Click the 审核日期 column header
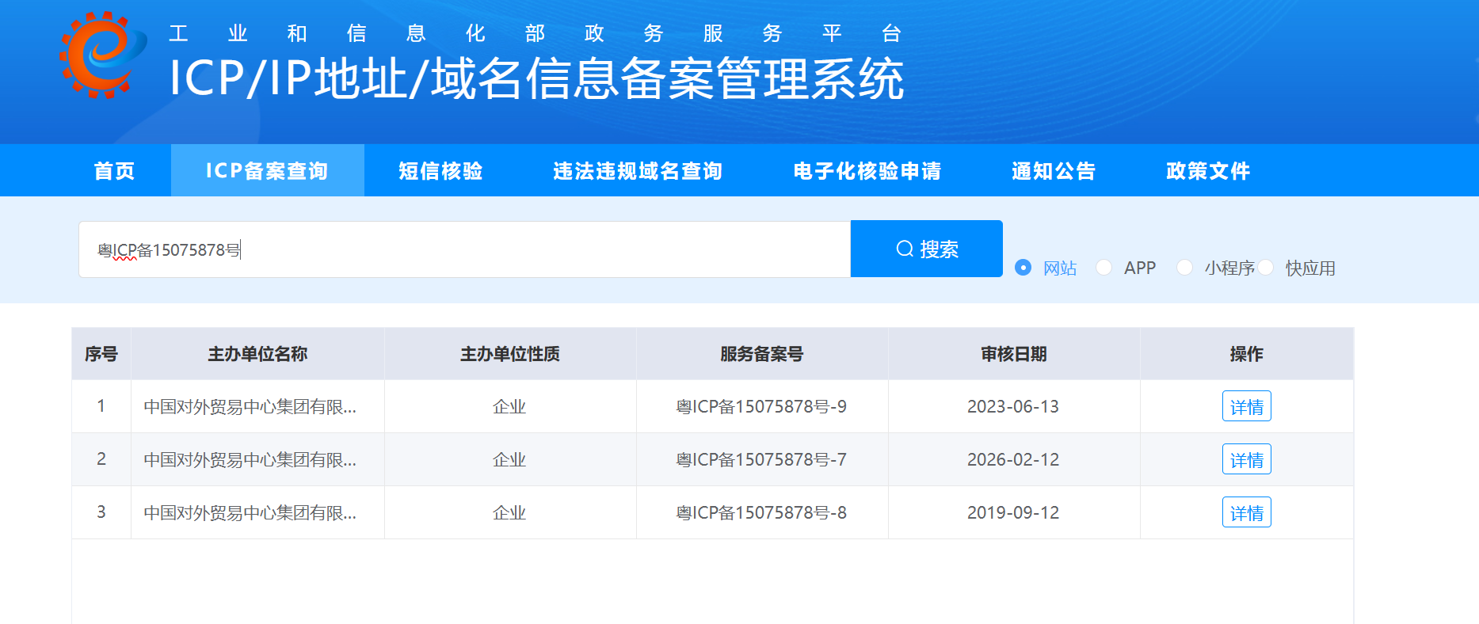 pos(1014,354)
